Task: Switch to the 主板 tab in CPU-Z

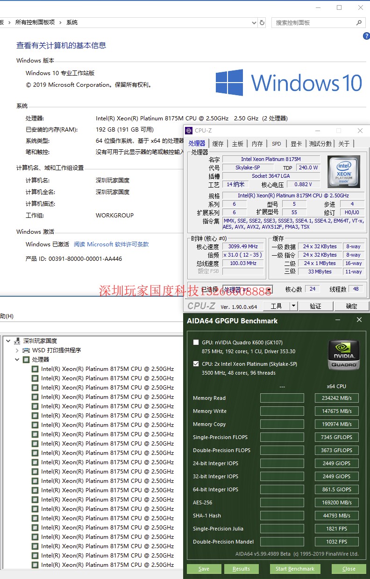Action: pyautogui.click(x=238, y=144)
